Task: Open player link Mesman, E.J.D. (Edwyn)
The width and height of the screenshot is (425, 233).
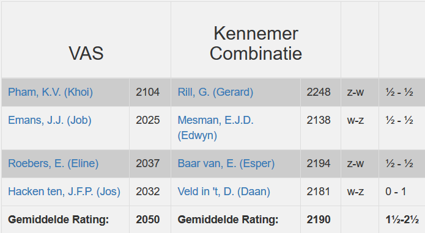Action: 215,128
